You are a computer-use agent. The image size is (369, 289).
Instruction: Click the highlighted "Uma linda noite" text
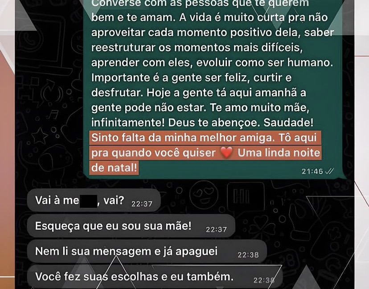click(x=279, y=153)
